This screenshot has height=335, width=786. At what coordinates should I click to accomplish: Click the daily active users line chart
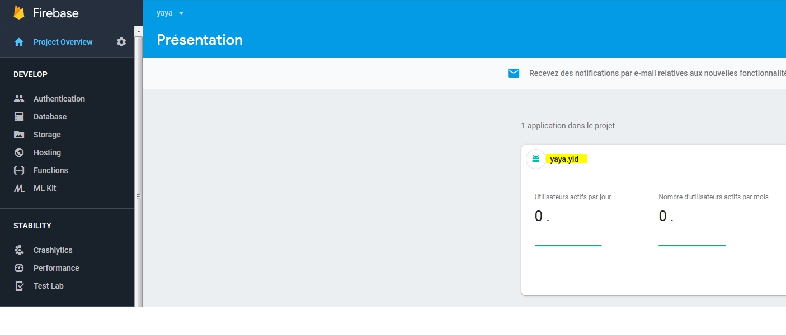tap(568, 245)
